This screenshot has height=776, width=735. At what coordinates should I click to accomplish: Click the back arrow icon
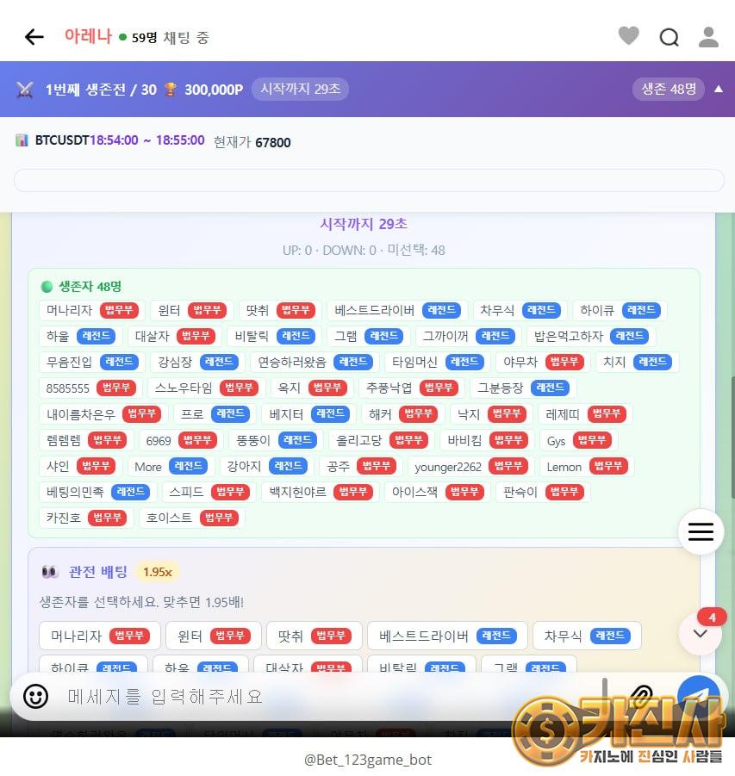tap(34, 36)
